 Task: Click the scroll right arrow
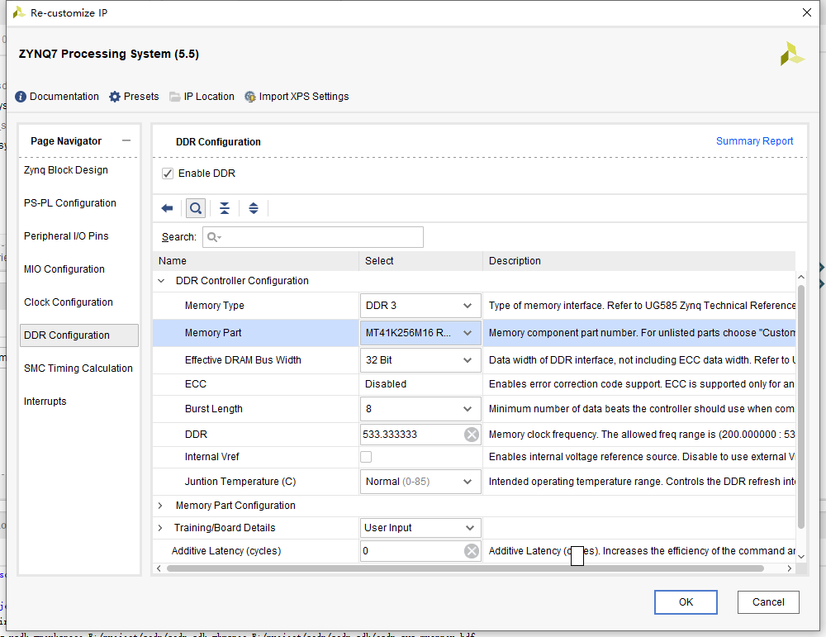[789, 568]
